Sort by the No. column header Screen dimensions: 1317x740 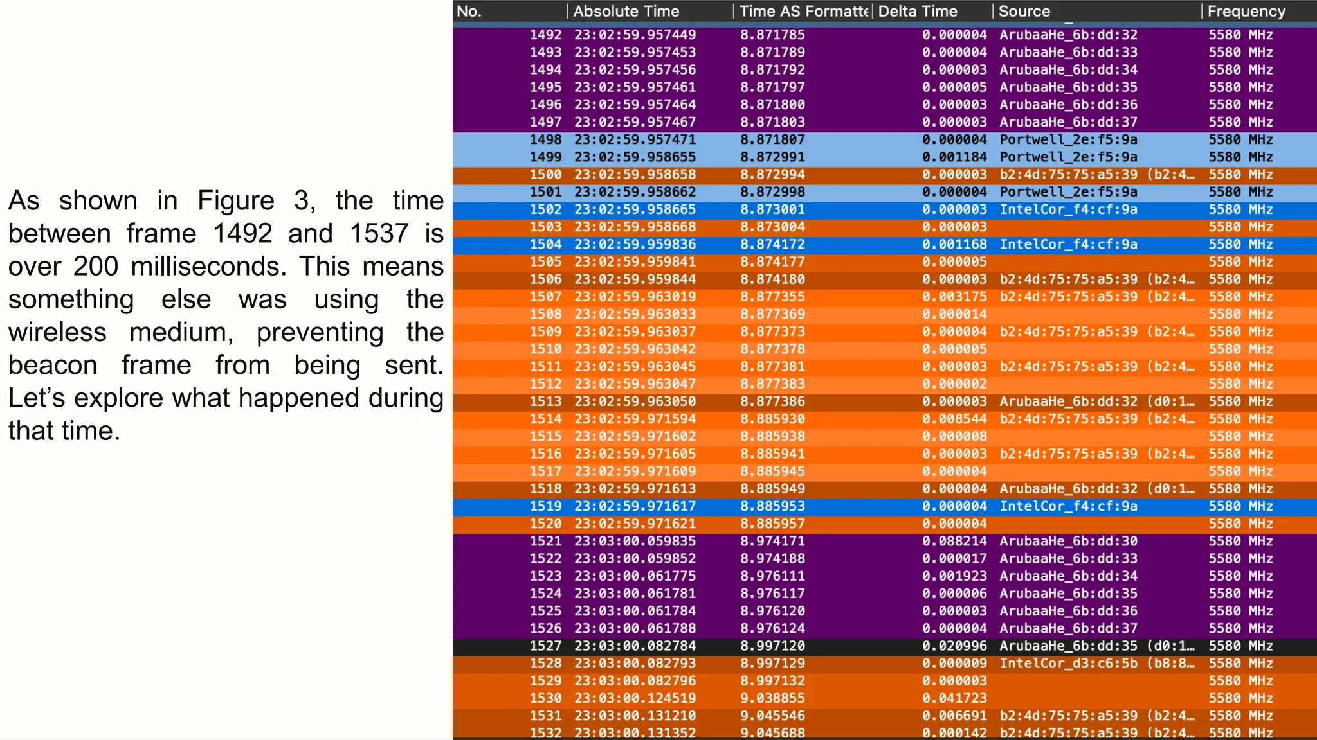510,11
